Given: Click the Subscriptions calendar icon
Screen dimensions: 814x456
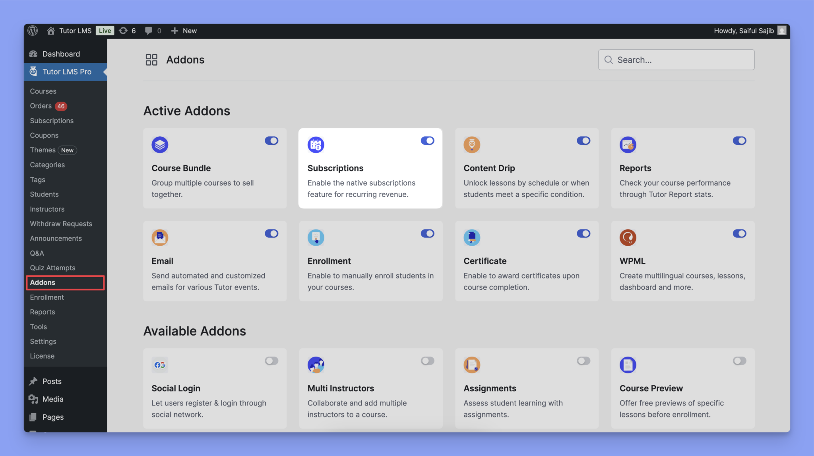Looking at the screenshot, I should pyautogui.click(x=316, y=145).
